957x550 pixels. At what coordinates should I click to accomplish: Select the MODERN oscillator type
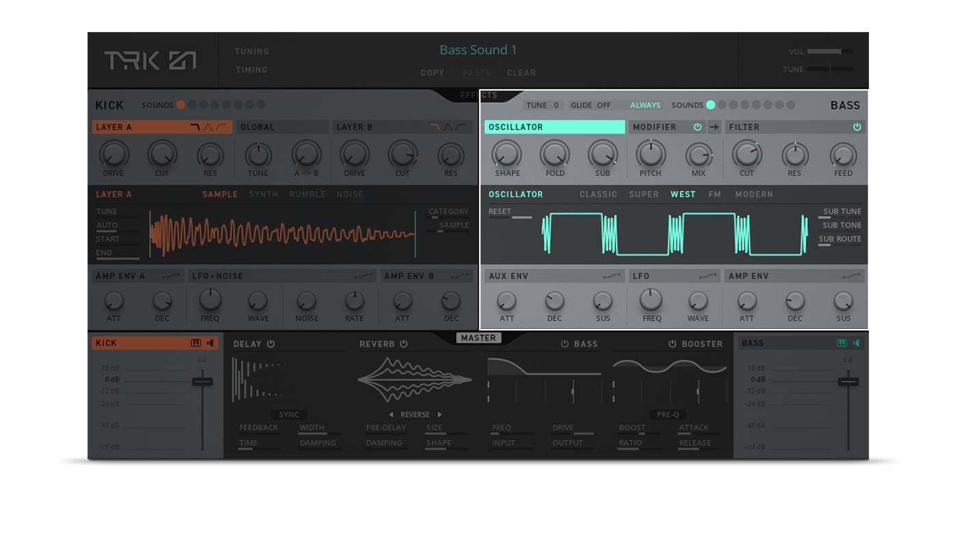point(754,194)
